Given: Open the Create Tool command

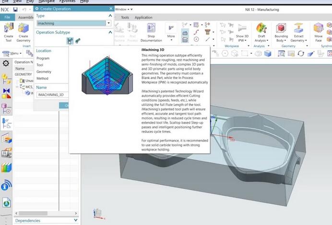Looking at the screenshot, I should click(x=9, y=32).
